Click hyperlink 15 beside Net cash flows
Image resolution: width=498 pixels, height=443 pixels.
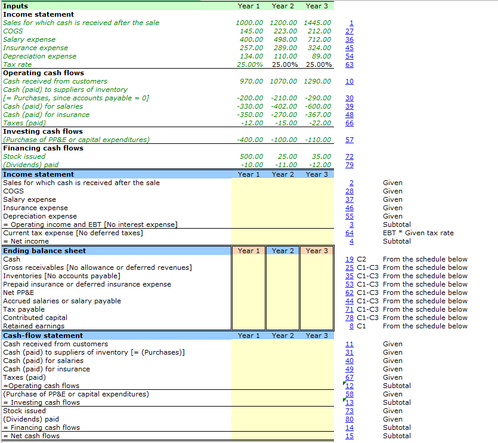tap(349, 436)
